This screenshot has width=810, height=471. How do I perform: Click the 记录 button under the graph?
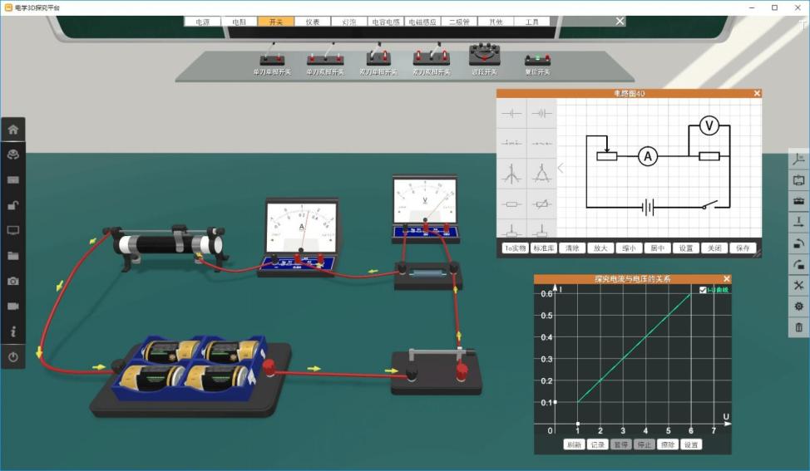[x=597, y=444]
